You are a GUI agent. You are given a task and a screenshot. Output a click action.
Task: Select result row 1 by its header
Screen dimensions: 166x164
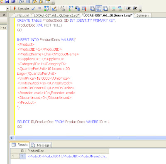(15, 157)
